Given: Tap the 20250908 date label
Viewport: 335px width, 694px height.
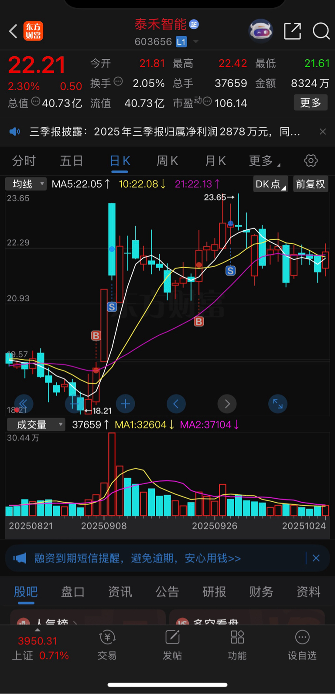Looking at the screenshot, I should (104, 526).
